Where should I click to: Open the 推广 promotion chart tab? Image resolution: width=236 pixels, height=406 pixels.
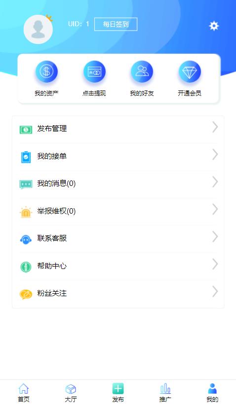point(165,393)
